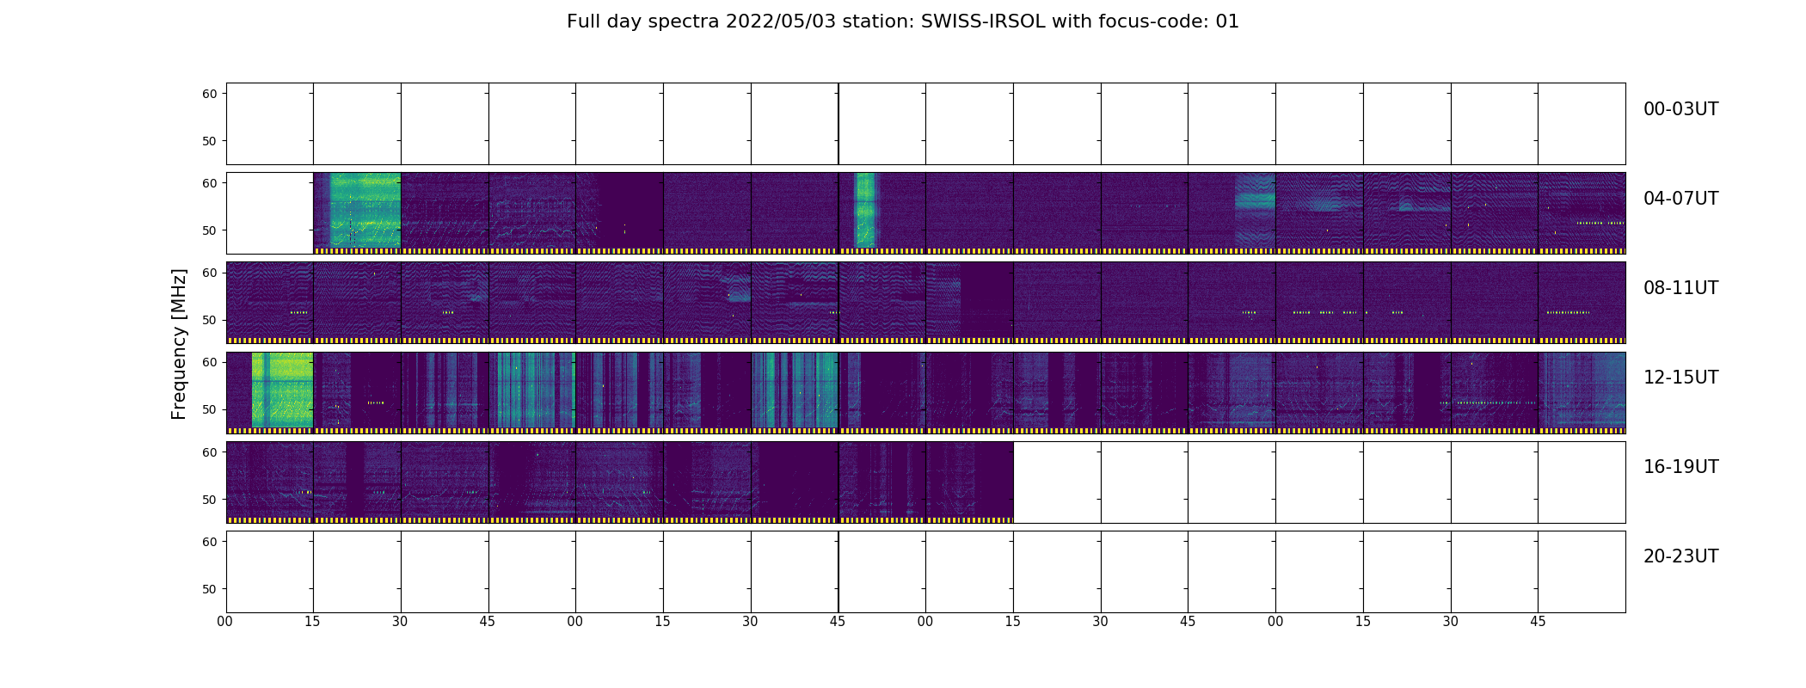Click the '60' tick of the 12-15UT row
The height and width of the screenshot is (688, 1806).
pos(209,362)
